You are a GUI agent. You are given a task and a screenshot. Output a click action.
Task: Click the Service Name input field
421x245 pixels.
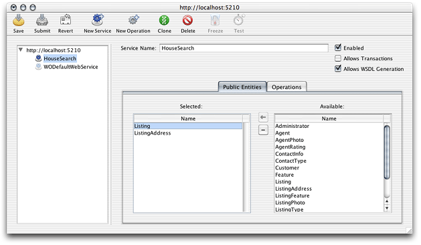pos(244,48)
